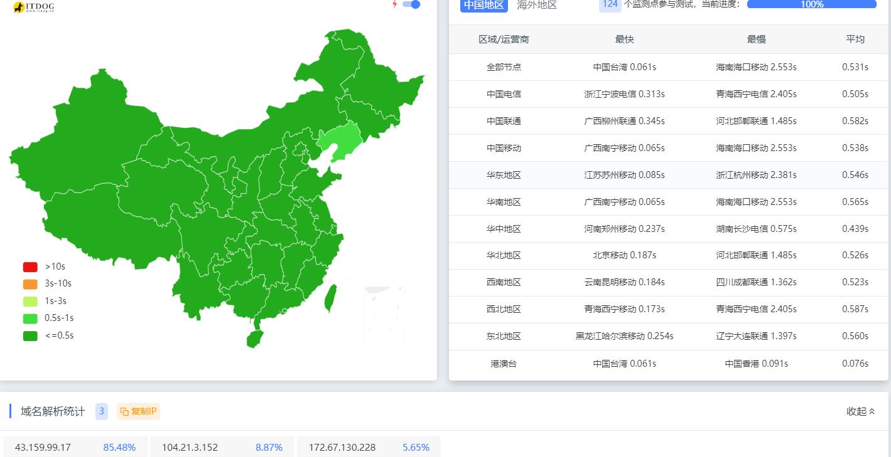
Task: Select the red >10s legend swatch
Action: pos(30,266)
